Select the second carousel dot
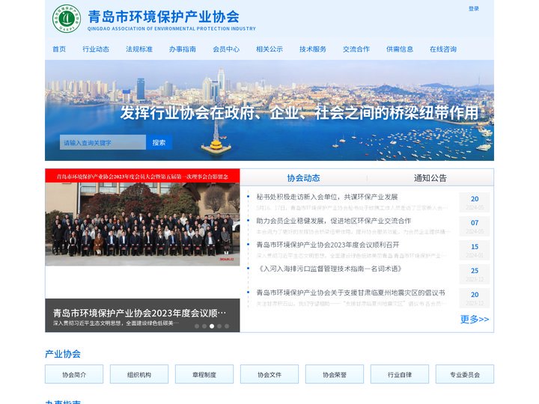 [x=204, y=326]
